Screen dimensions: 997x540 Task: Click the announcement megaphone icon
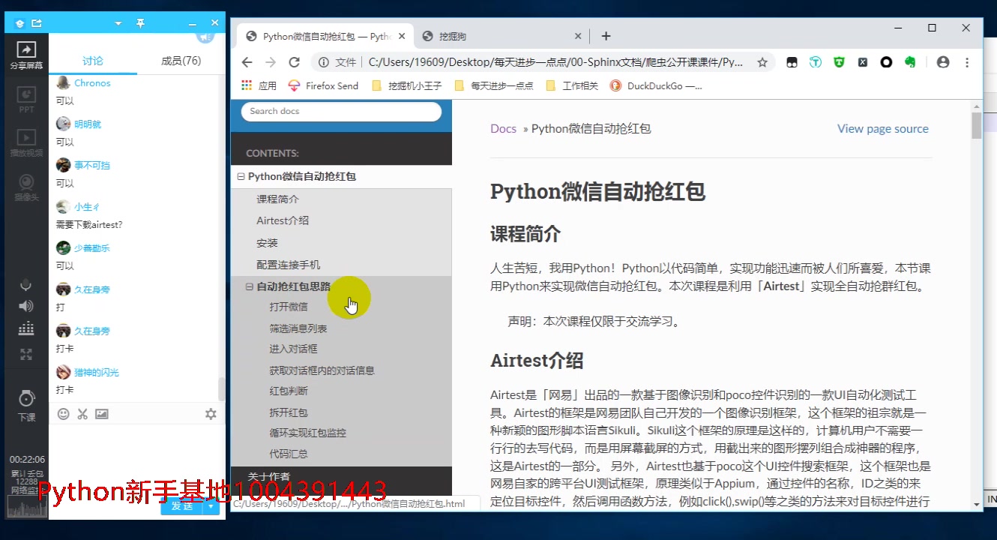pos(205,36)
